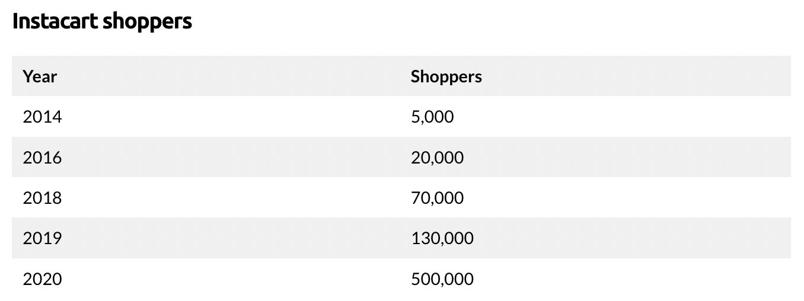Select the 2014 year cell
The height and width of the screenshot is (301, 804).
coord(42,117)
